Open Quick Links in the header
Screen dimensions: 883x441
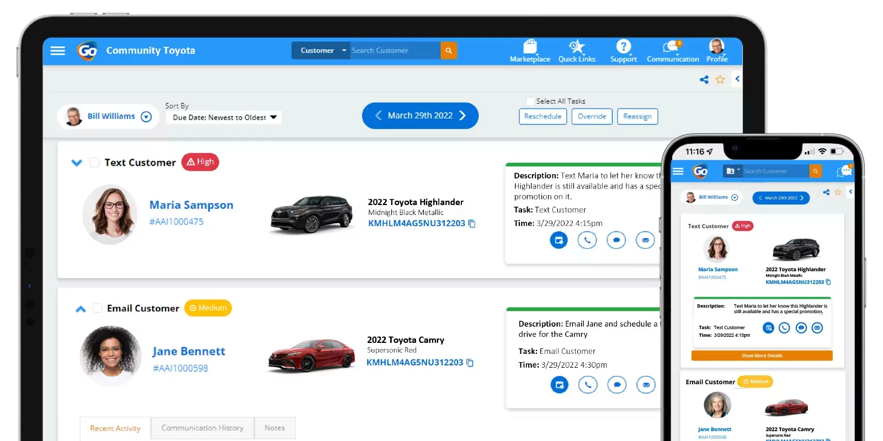(x=577, y=51)
